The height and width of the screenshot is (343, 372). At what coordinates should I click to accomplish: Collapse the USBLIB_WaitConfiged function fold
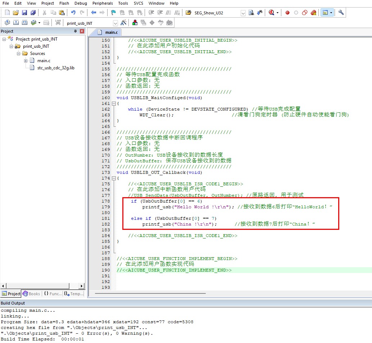[x=114, y=103]
